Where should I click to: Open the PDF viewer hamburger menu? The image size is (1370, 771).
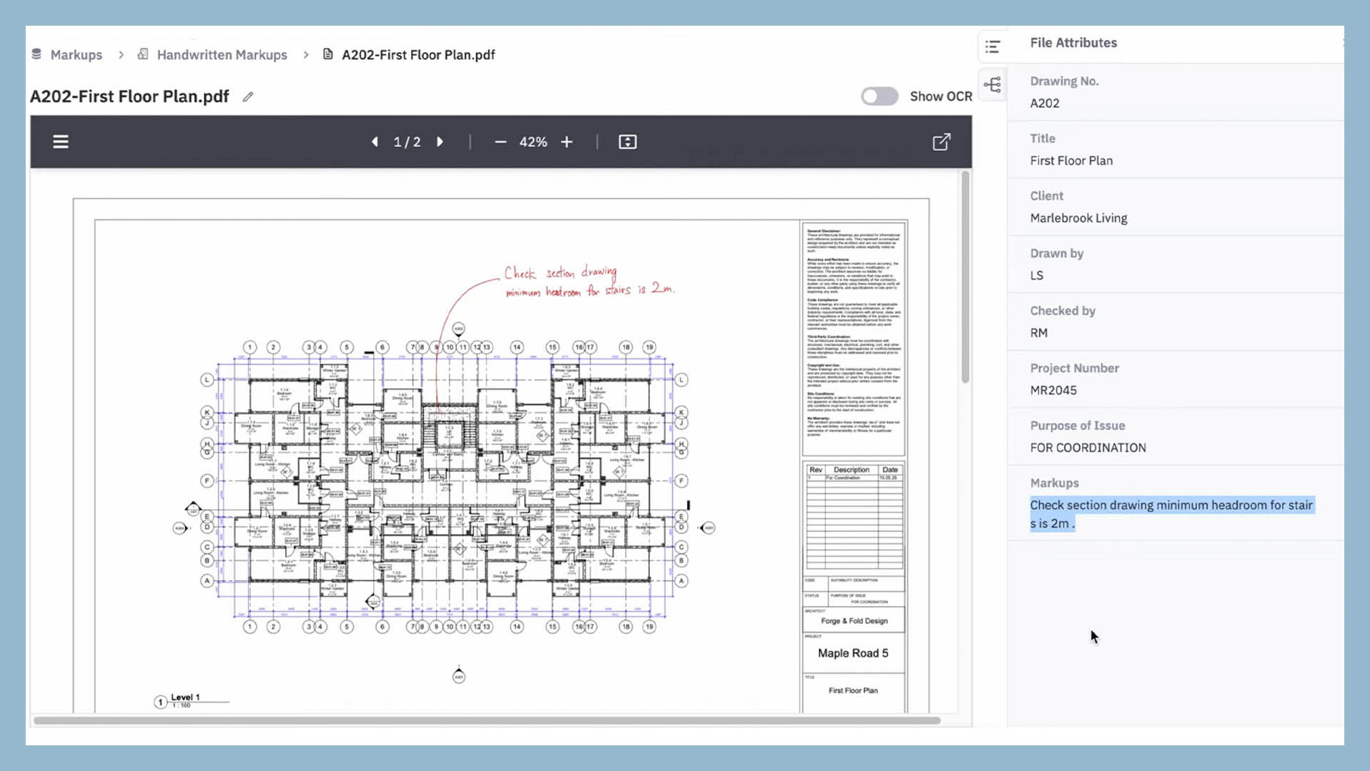pos(61,142)
